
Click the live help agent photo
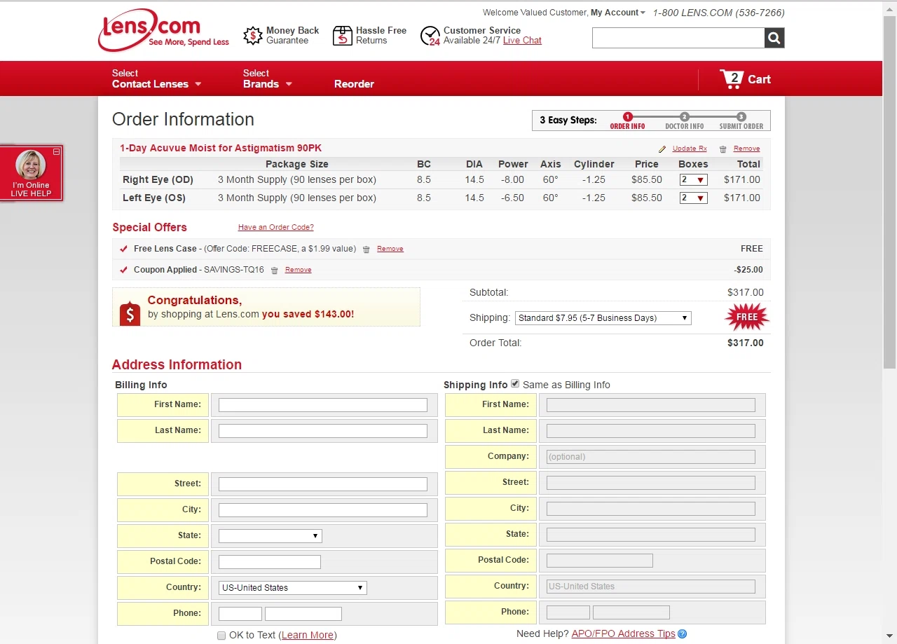tap(30, 165)
